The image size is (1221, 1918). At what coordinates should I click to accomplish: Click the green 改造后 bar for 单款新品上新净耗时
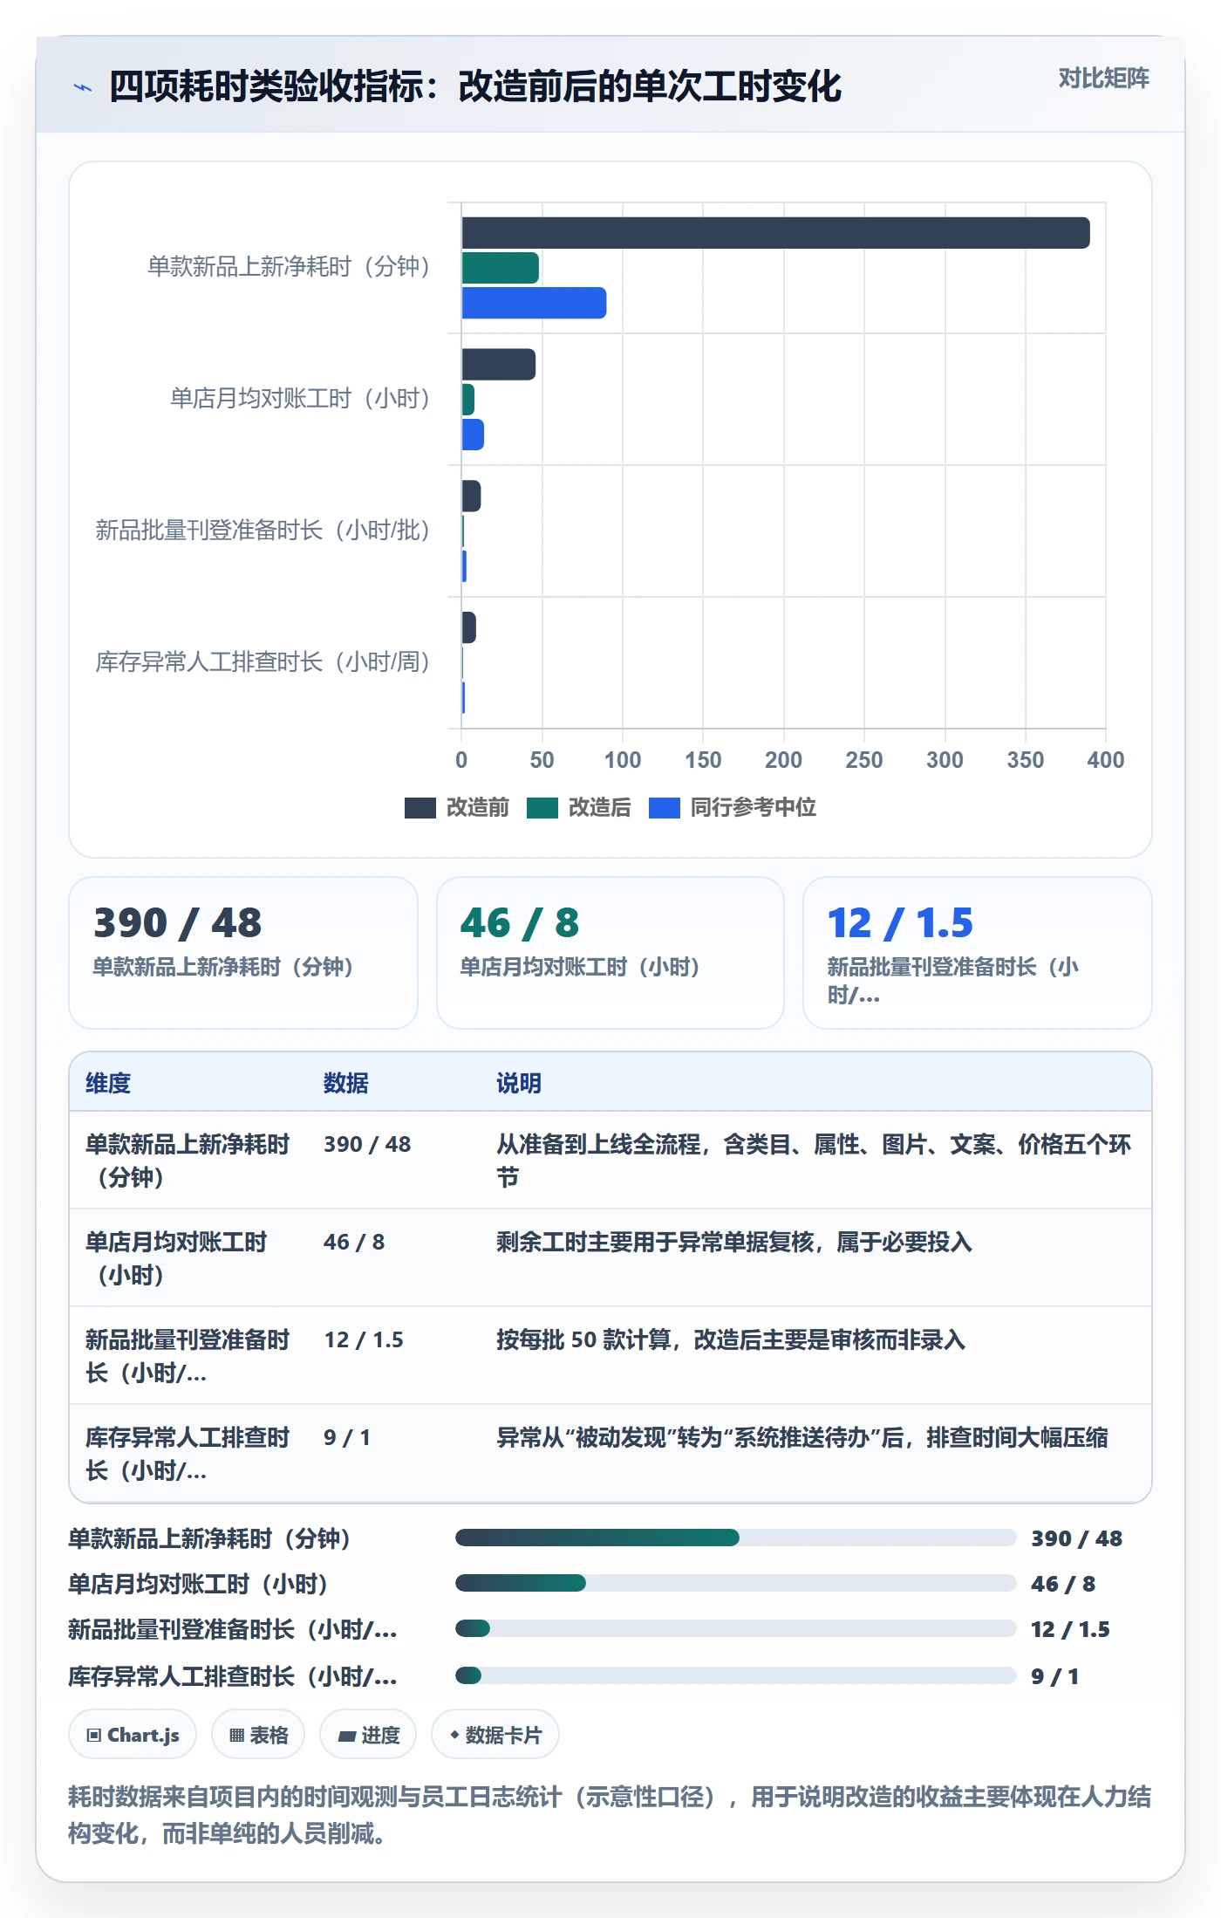(500, 268)
